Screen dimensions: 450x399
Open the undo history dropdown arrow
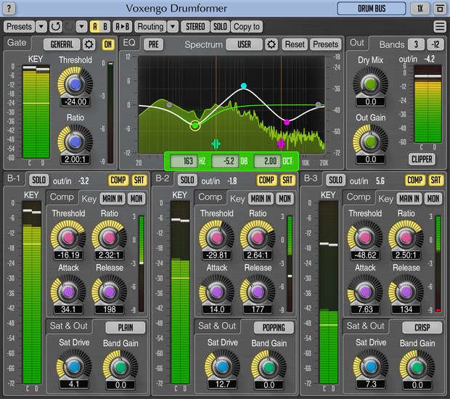(82, 27)
